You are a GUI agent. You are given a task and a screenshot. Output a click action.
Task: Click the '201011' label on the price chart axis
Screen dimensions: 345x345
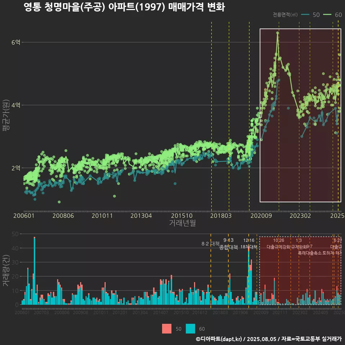pyautogui.click(x=102, y=216)
